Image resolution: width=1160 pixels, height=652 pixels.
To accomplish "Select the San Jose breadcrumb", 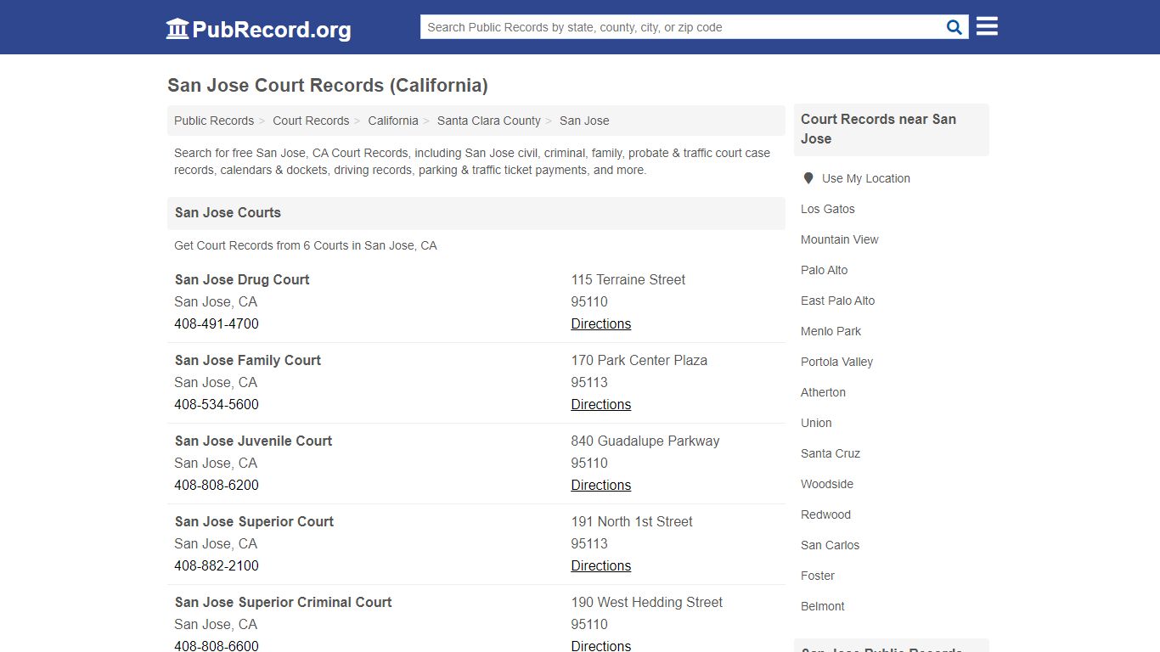I will click(584, 121).
